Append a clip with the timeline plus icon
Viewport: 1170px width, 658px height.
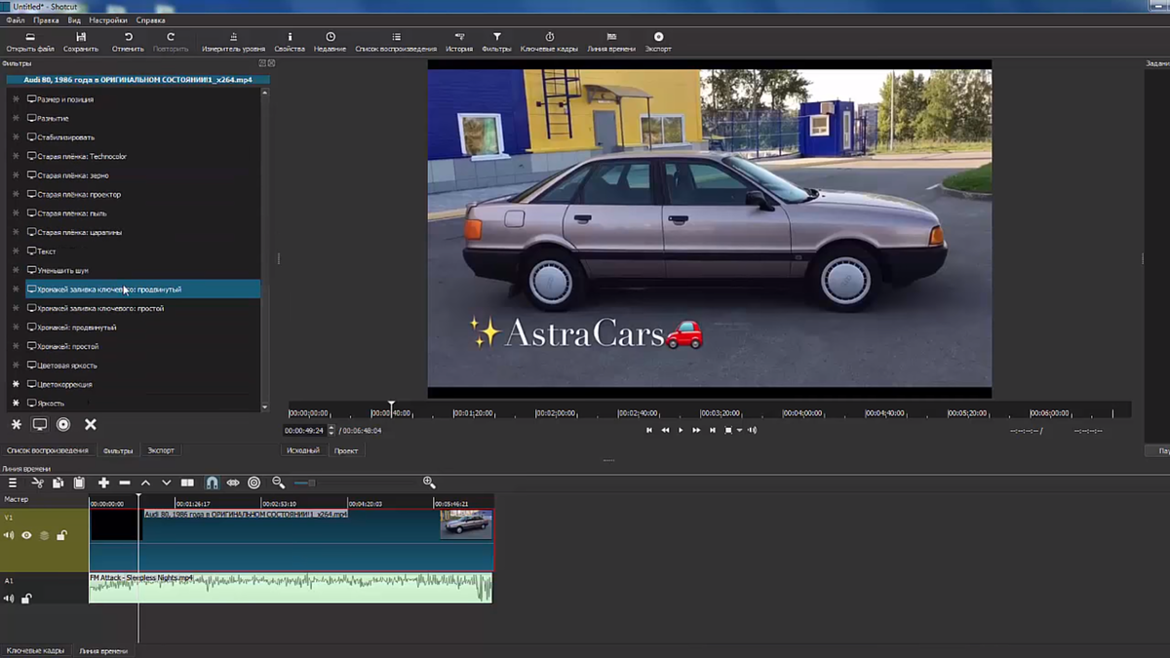[103, 483]
